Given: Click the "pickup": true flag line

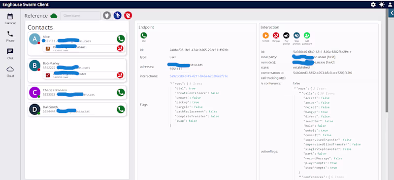Looking at the screenshot, I should click(x=187, y=103).
